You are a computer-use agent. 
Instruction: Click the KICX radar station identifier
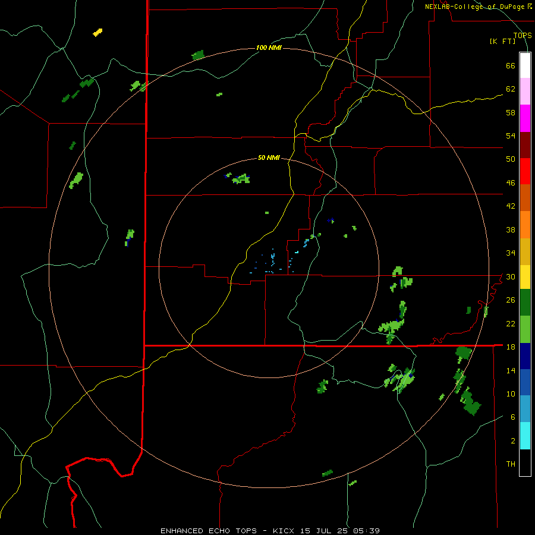[x=285, y=531]
